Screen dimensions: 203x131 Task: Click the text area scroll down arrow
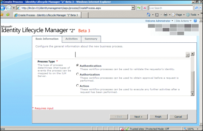tap(188, 55)
